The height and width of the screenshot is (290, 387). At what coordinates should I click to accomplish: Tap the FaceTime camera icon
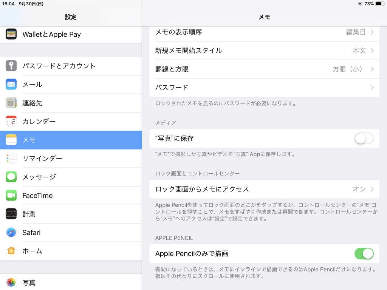tap(11, 195)
